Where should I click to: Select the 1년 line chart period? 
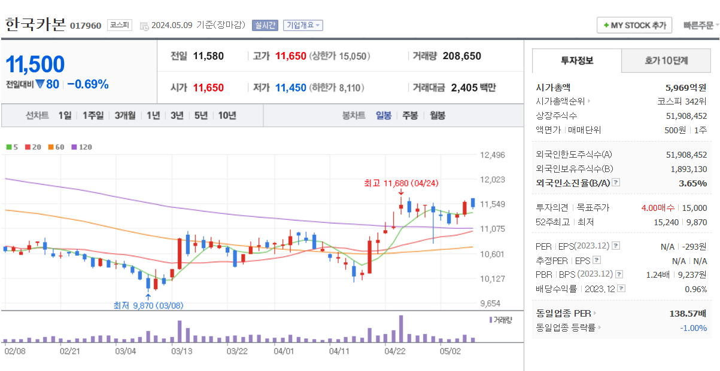(153, 115)
